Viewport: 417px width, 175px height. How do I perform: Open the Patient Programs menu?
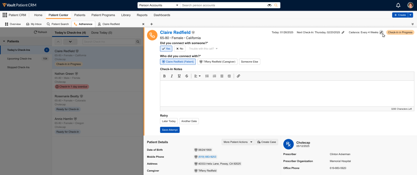tap(103, 15)
